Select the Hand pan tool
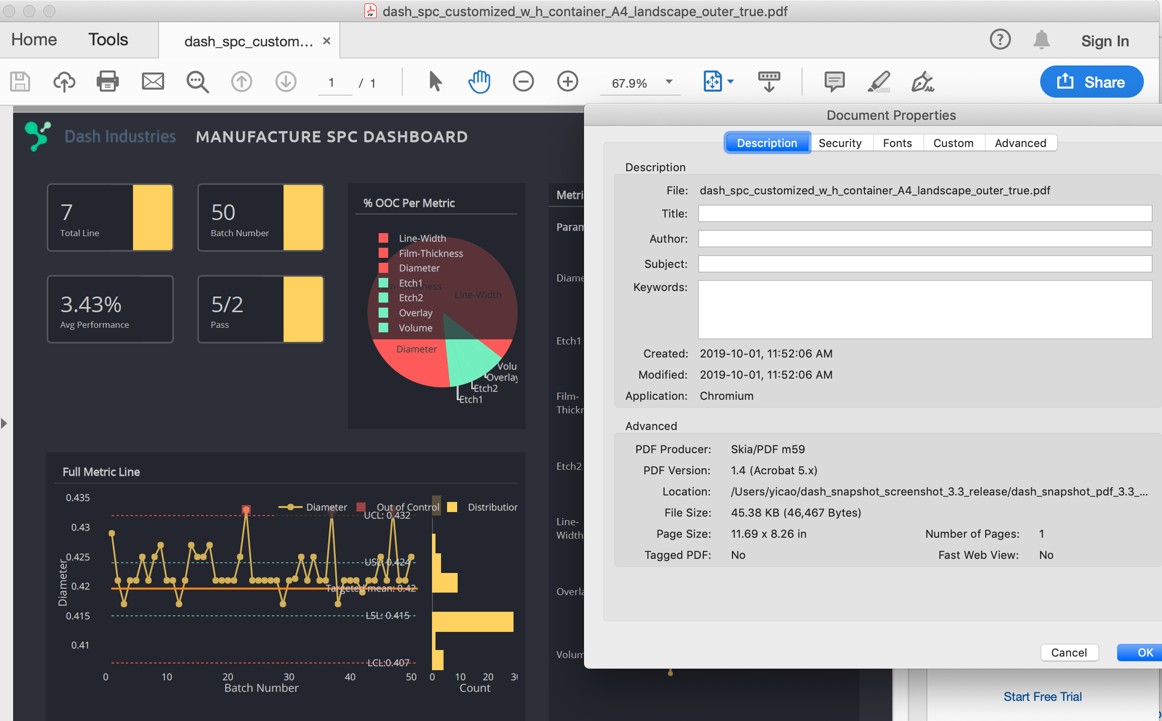 click(479, 82)
